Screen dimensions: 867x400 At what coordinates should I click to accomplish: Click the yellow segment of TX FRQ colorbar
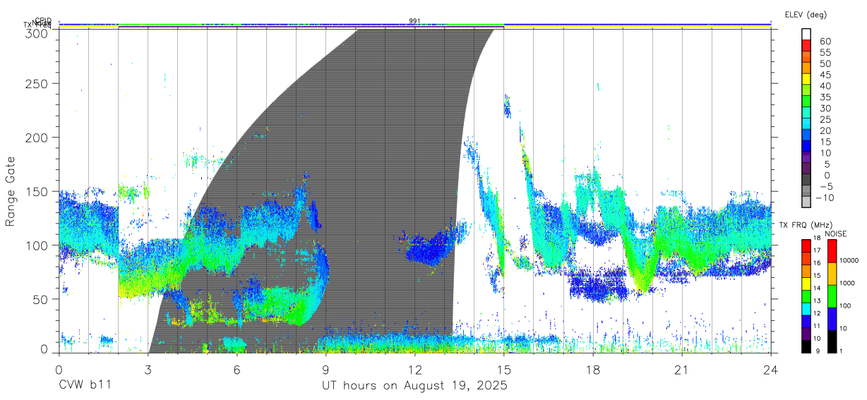806,284
